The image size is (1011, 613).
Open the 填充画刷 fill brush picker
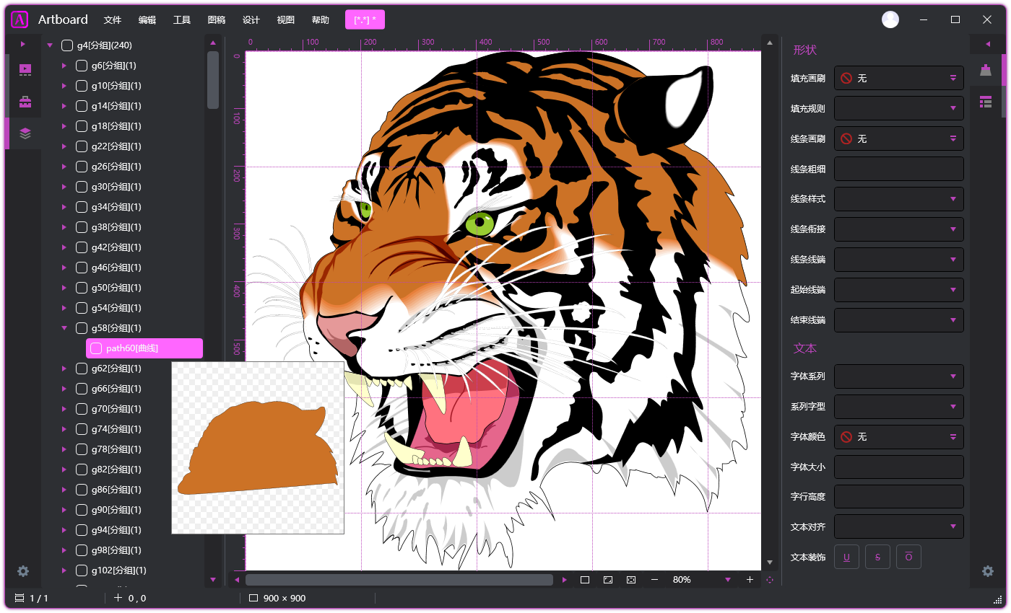coord(898,78)
